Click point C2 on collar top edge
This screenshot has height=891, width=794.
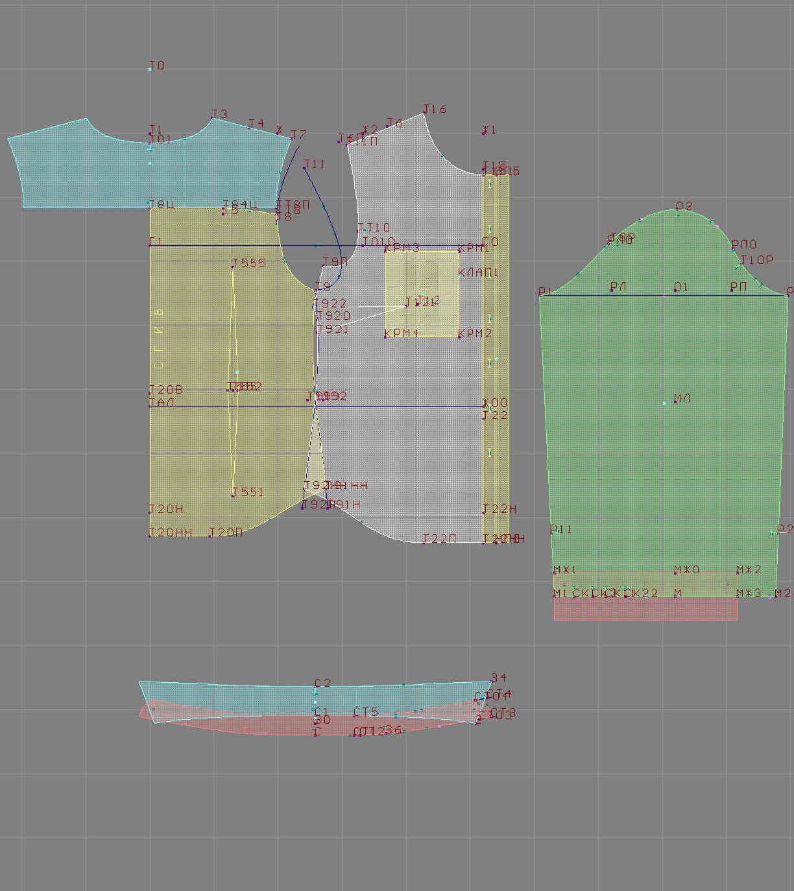316,687
